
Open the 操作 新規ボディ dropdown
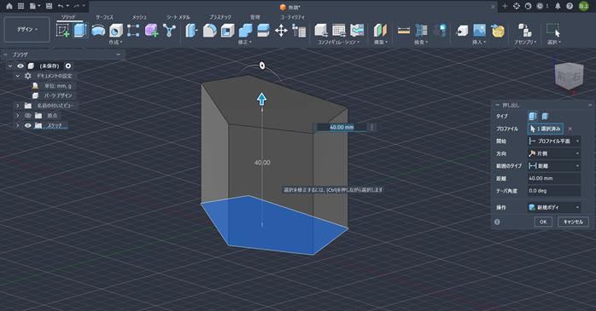tap(554, 207)
